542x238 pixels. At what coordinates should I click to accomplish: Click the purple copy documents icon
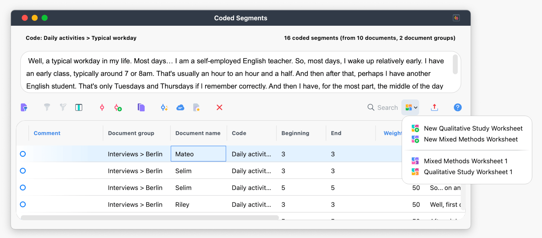pyautogui.click(x=141, y=107)
